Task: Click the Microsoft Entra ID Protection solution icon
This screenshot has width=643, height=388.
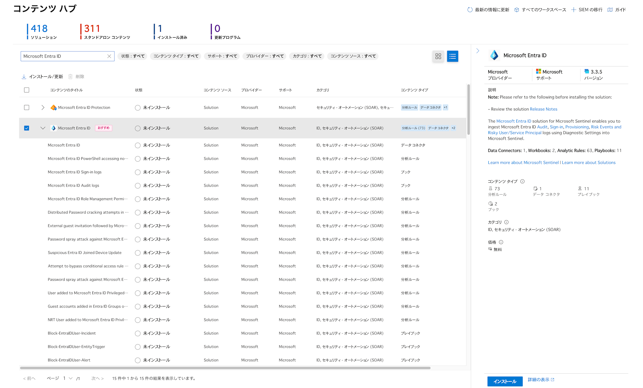Action: (x=53, y=108)
